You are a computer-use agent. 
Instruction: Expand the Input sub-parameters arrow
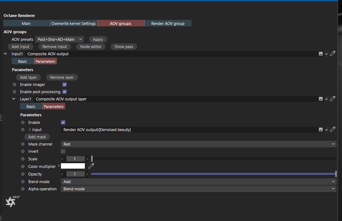click(x=30, y=130)
